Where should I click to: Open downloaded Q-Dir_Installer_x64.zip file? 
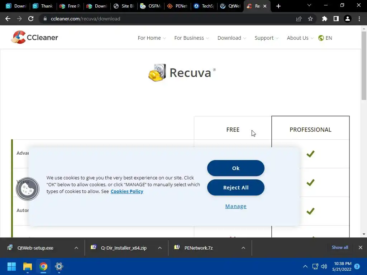tap(124, 248)
